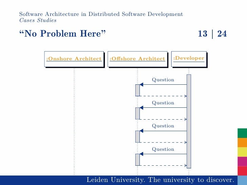Click the red color block
This screenshot has height=185, width=247.
click(242, 171)
